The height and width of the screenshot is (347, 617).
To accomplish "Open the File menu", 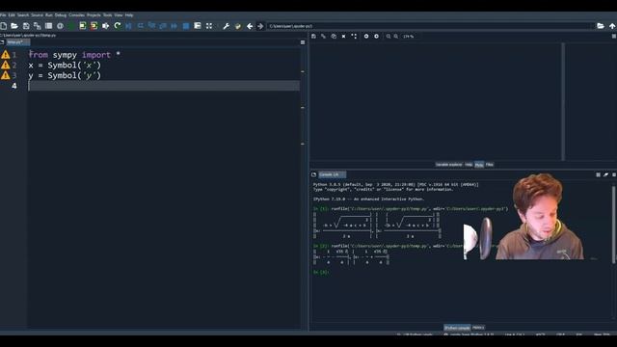I will click(x=3, y=15).
